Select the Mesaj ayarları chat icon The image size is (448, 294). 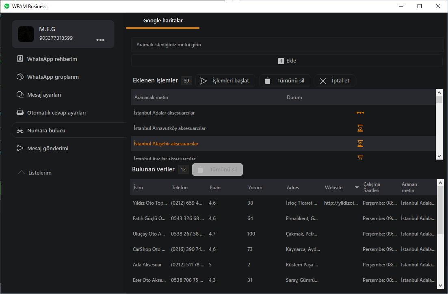(19, 95)
